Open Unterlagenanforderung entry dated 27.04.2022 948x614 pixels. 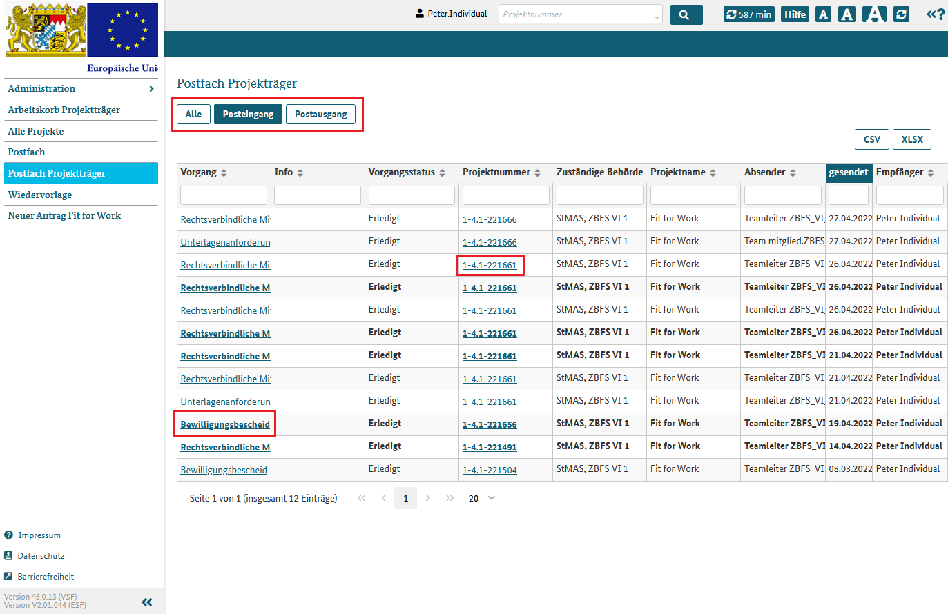pos(225,242)
